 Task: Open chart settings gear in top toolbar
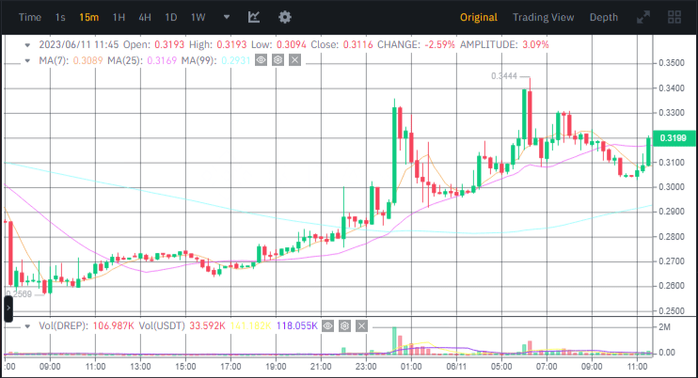tap(285, 17)
